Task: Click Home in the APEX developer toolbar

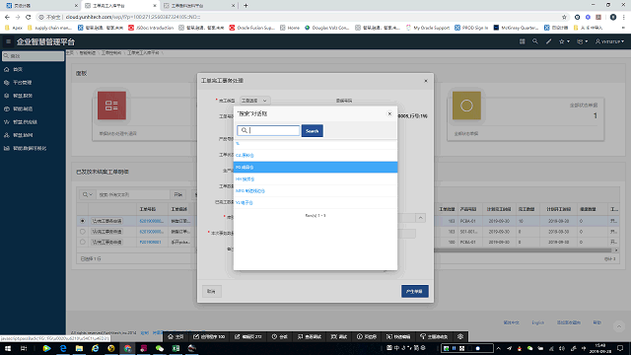Action: [175, 336]
